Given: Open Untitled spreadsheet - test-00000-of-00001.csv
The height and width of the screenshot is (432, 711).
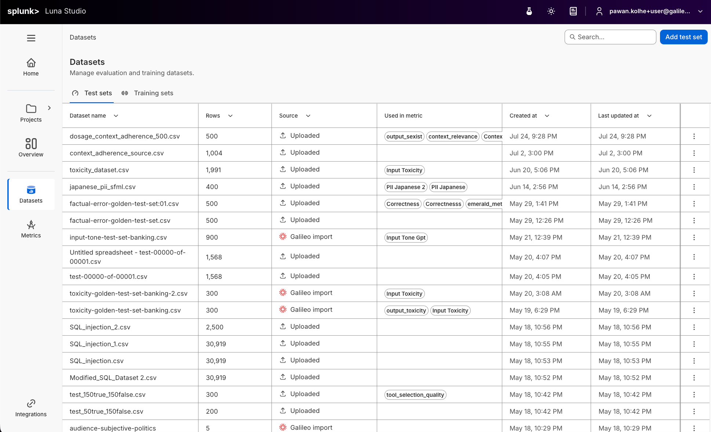Looking at the screenshot, I should point(128,257).
